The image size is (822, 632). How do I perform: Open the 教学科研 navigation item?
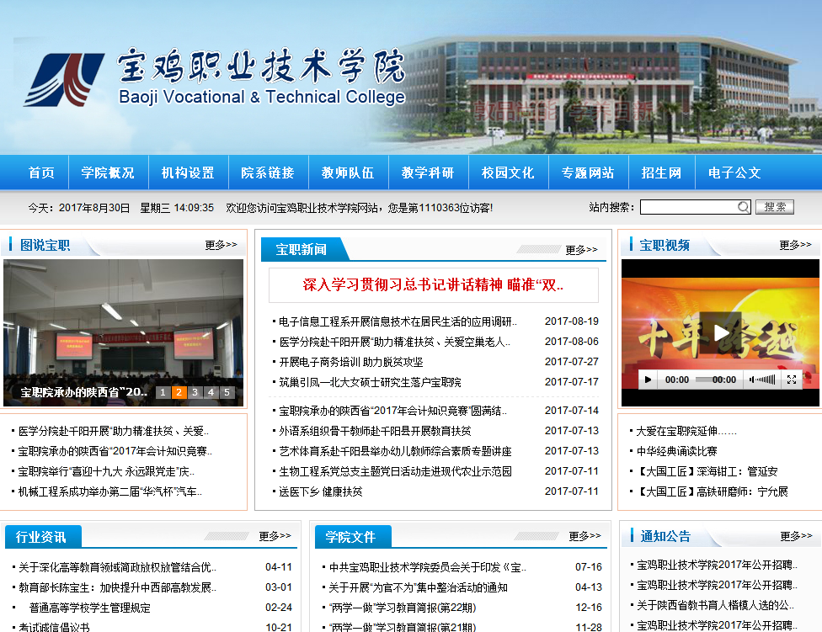pos(428,173)
